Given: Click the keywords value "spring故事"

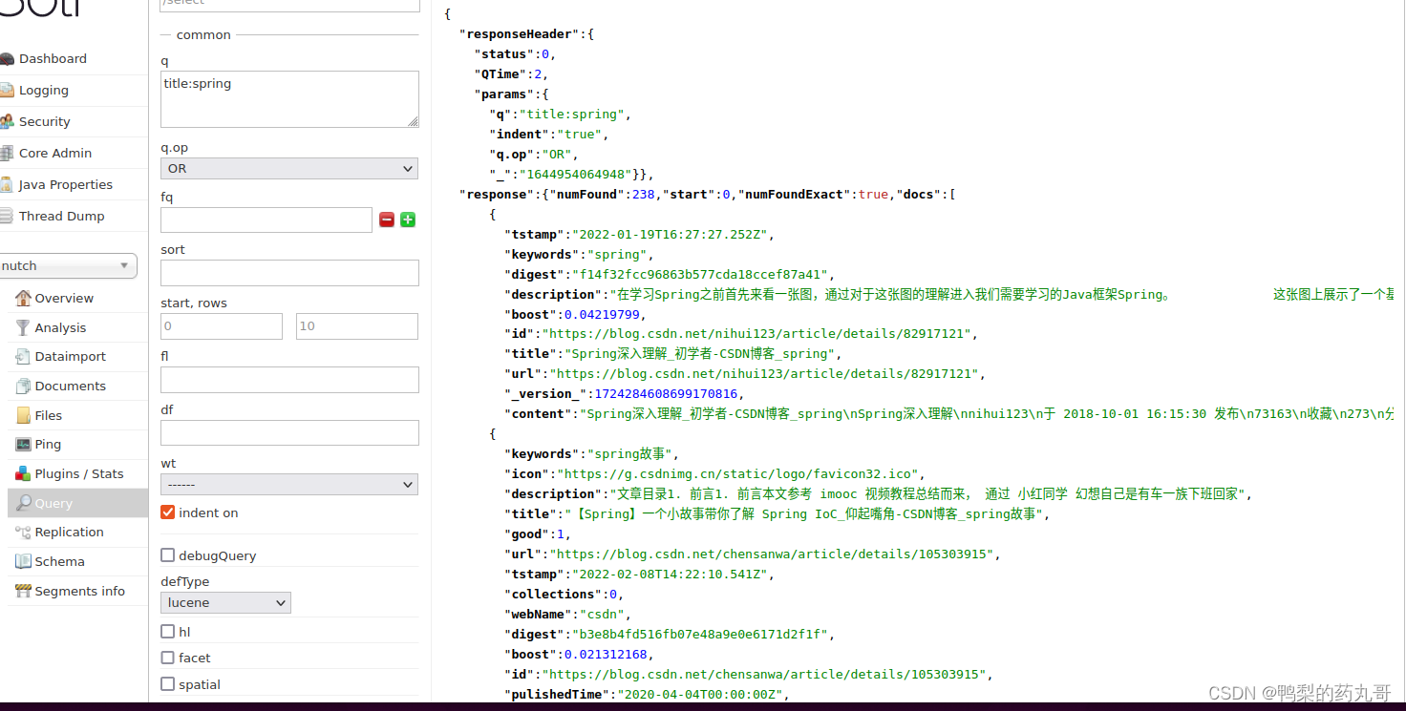Looking at the screenshot, I should 631,453.
